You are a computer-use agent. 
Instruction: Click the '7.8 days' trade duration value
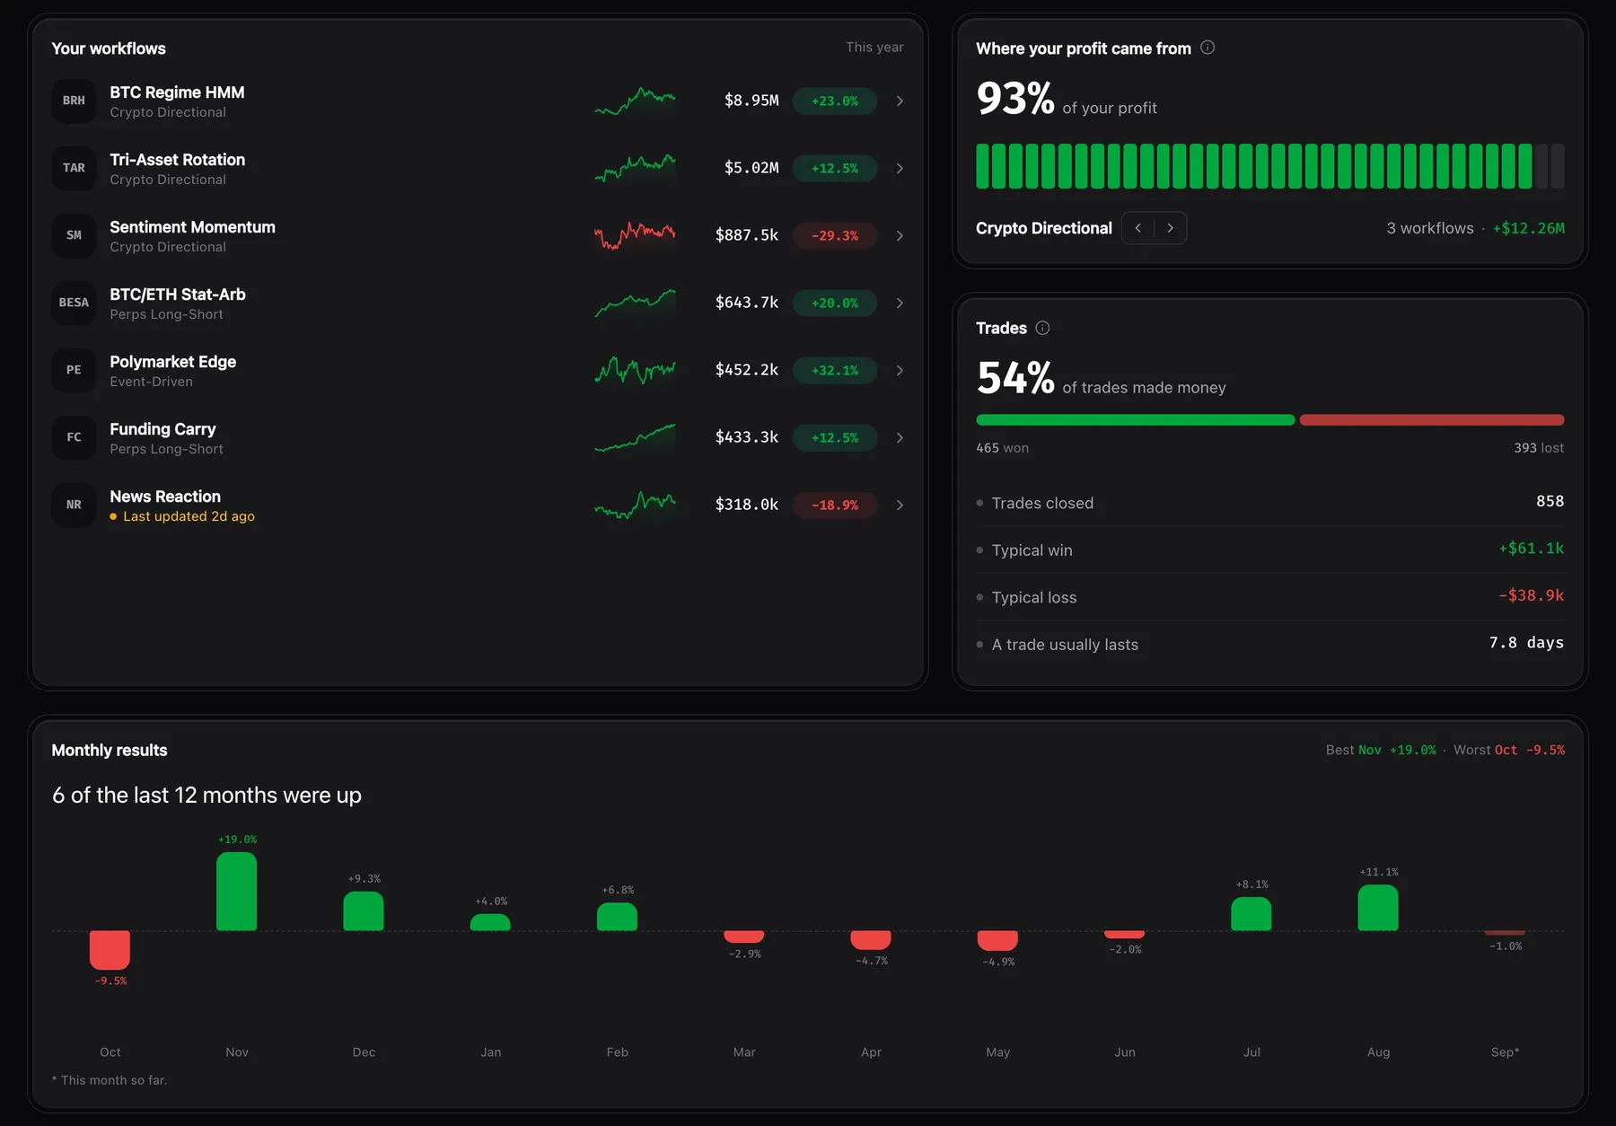(x=1526, y=642)
